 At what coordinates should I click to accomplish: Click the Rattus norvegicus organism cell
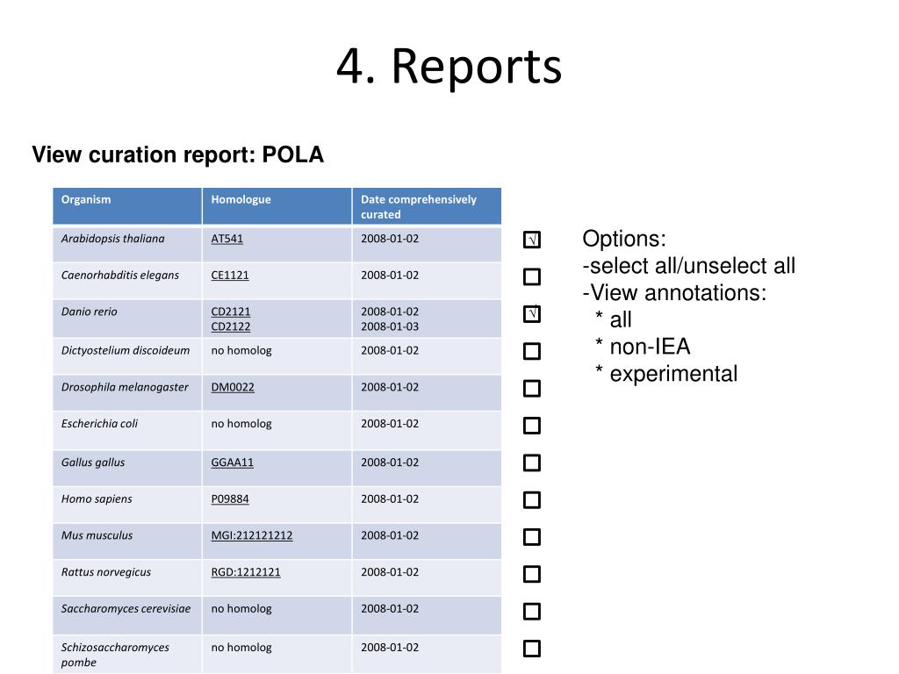127,578
